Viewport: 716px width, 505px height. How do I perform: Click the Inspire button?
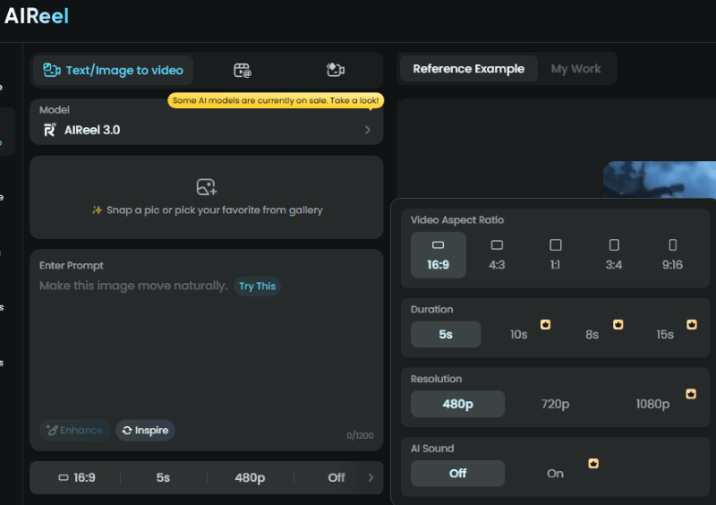tap(145, 431)
